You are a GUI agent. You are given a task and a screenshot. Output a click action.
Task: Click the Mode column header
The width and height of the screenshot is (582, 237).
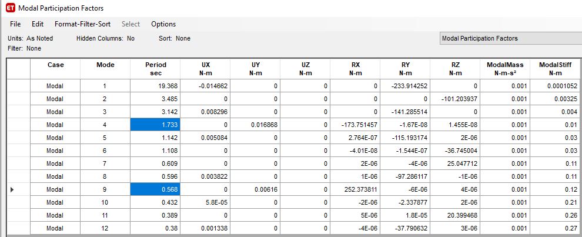point(105,69)
